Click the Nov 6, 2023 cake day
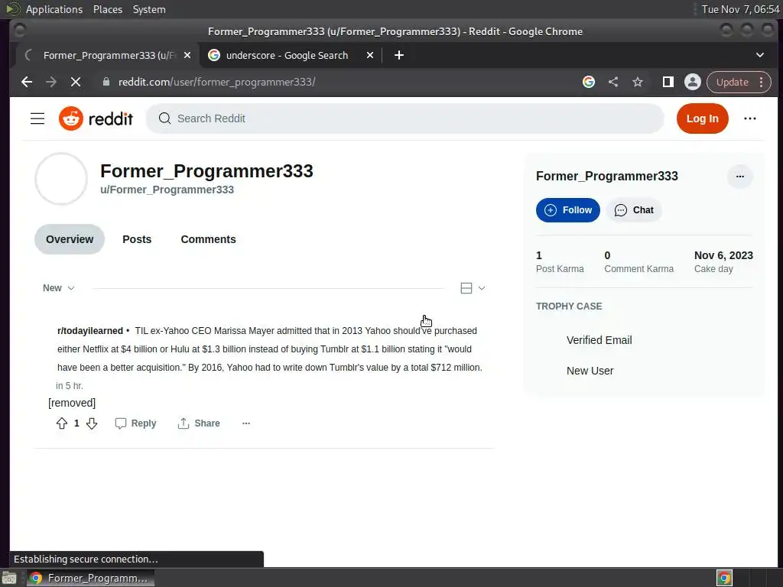Screen dimensions: 783x587 tap(723, 255)
